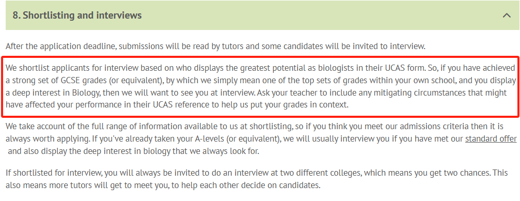Click the green accordion header bar
Viewport: 520px width, 201px height.
[x=263, y=16]
